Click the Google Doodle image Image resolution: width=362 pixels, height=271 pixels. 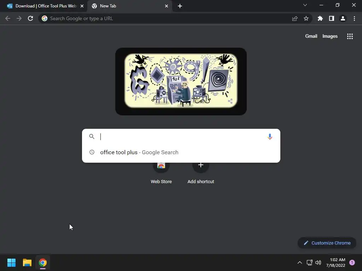181,82
